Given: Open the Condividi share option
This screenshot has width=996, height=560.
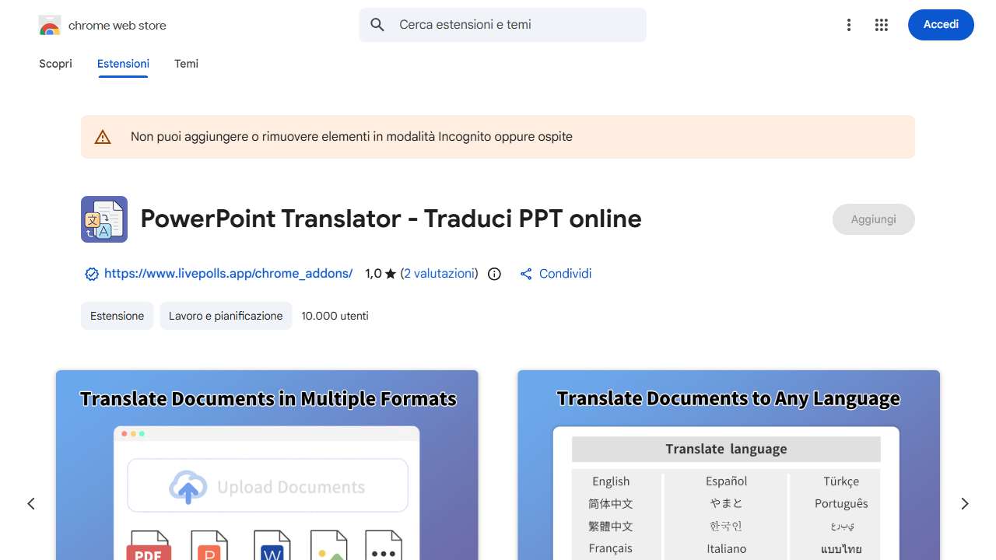Looking at the screenshot, I should pyautogui.click(x=555, y=273).
